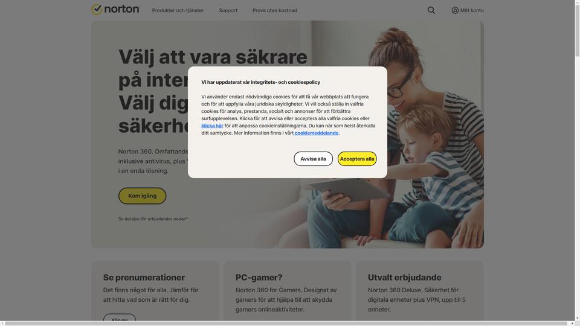This screenshot has width=580, height=326.
Task: Follow the klicka här cookie settings link
Action: click(212, 126)
